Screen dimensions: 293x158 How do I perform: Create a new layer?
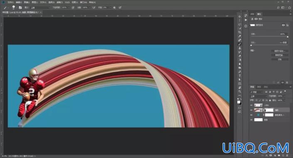pyautogui.click(x=283, y=156)
